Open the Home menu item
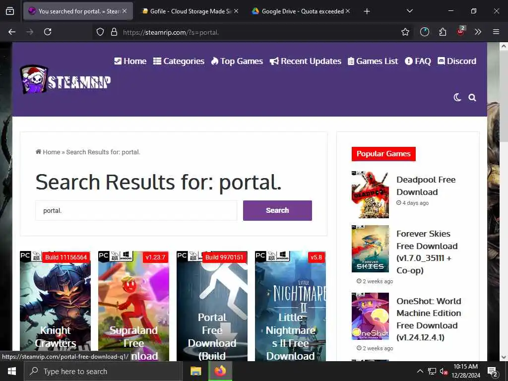Screen dimensions: 508x381 point(130,61)
